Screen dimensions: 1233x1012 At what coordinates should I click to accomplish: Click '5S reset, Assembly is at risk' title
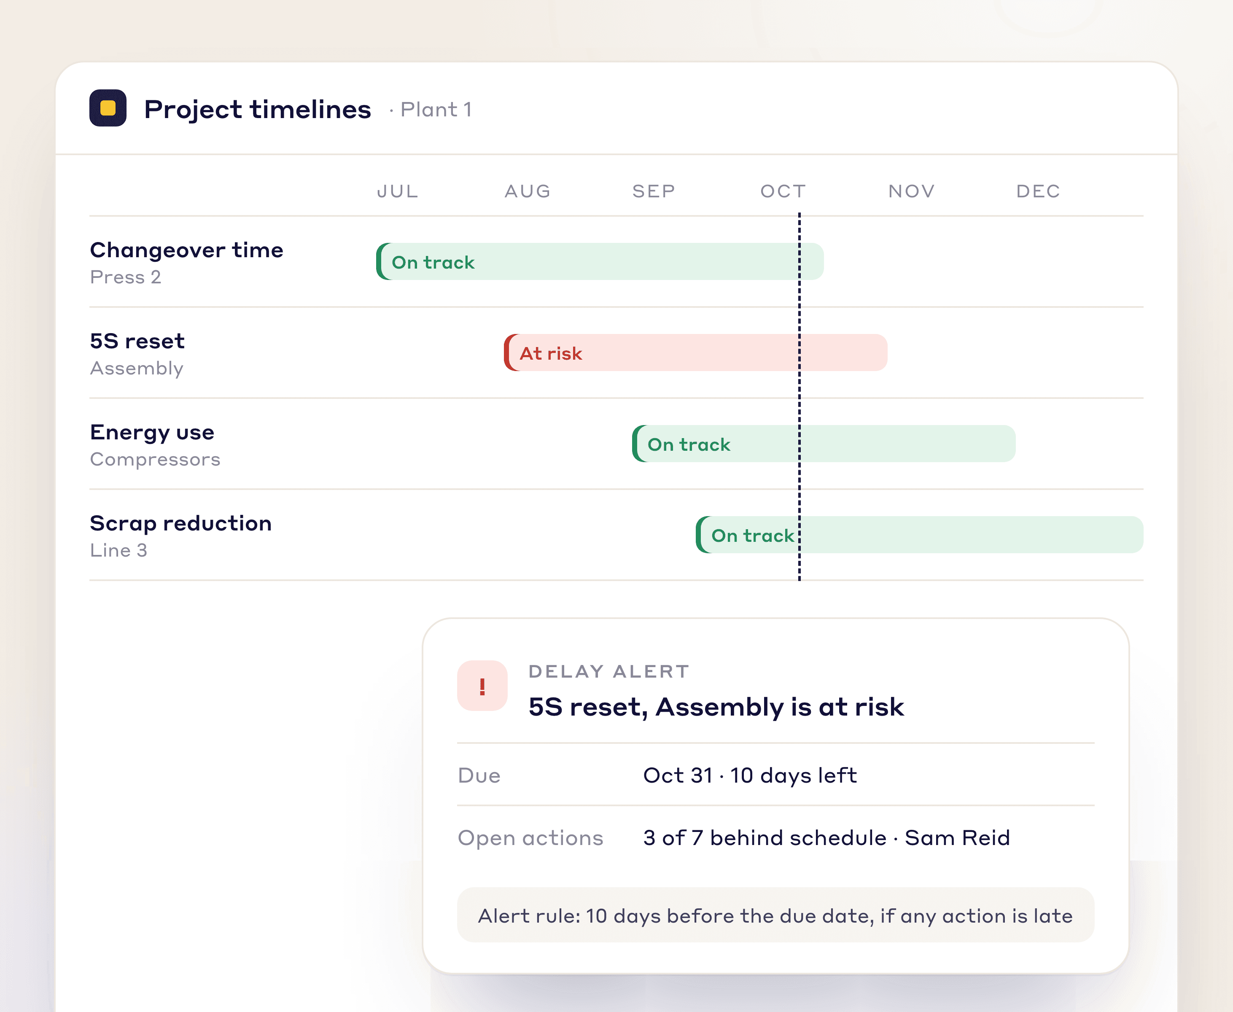click(716, 707)
